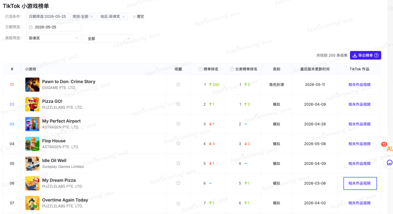Click update date 2026-03-06
Viewport: 393px width, 214px height.
(315, 183)
